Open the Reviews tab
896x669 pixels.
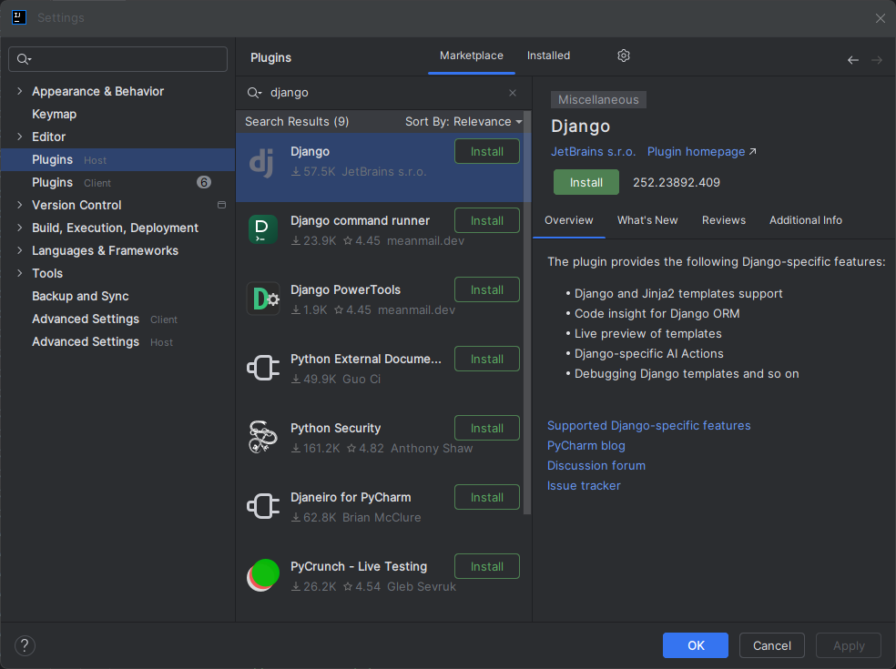click(724, 220)
